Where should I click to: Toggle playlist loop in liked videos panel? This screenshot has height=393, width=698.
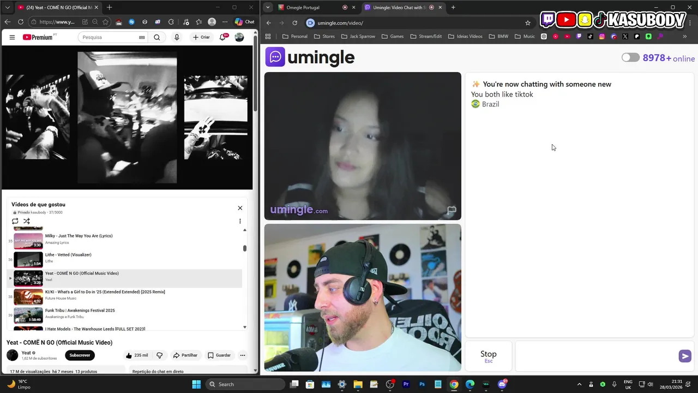(x=15, y=221)
